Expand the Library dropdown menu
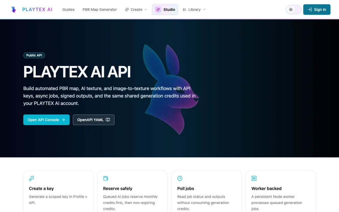Viewport: 339px width, 212px height. 194,10
